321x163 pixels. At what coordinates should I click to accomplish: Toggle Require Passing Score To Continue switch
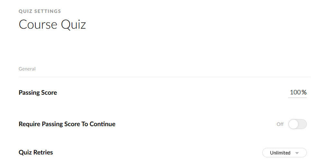point(297,124)
